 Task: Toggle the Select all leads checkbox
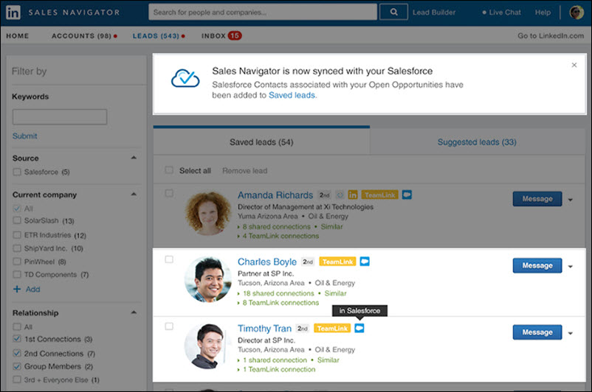coord(169,170)
